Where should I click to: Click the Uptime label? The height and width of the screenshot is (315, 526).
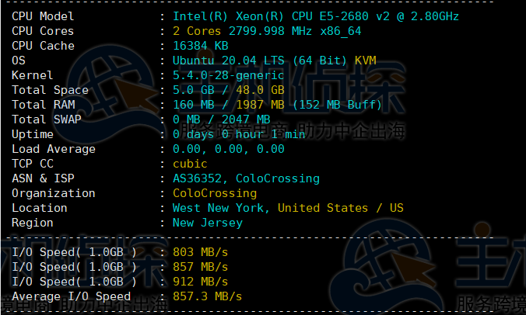pos(33,134)
